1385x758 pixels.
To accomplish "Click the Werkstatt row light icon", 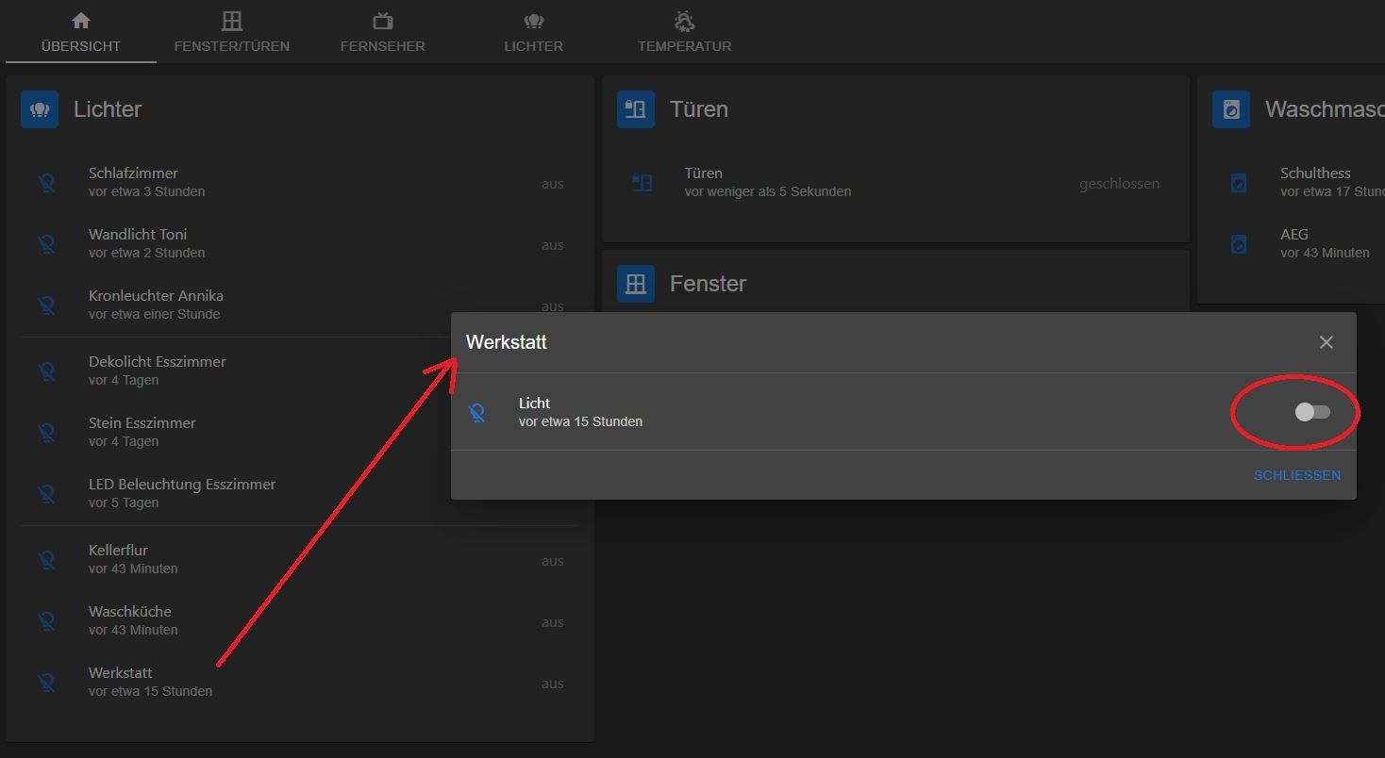I will coord(46,683).
